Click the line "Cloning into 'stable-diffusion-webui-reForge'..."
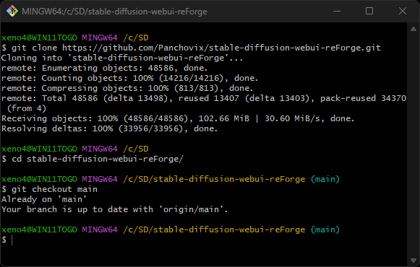The height and width of the screenshot is (267, 420). (122, 58)
